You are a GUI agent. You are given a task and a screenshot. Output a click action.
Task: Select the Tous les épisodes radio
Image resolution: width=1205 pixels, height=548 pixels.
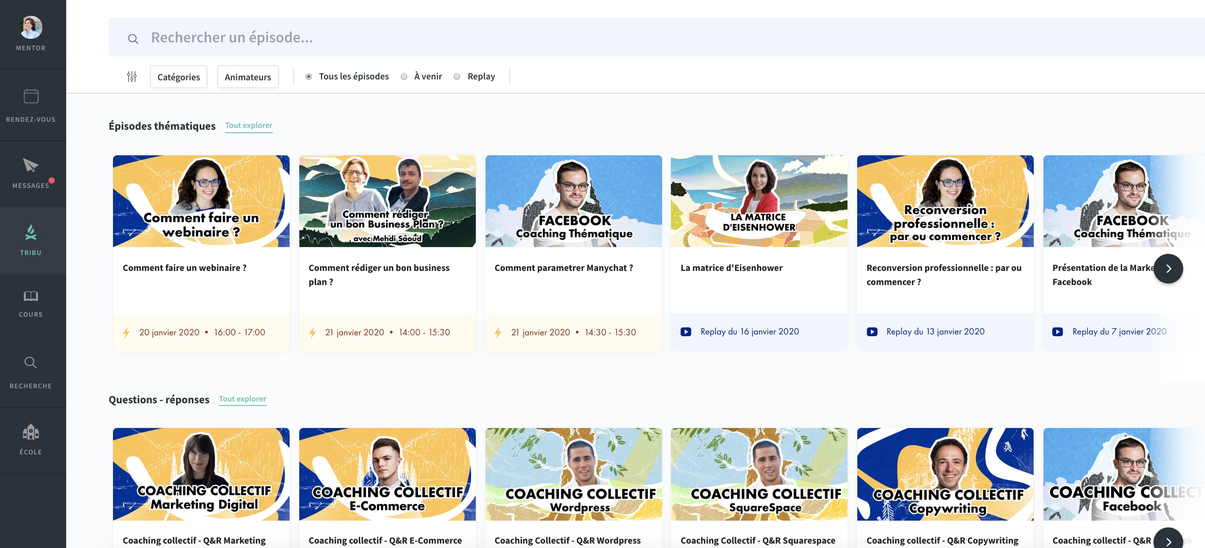tap(309, 77)
